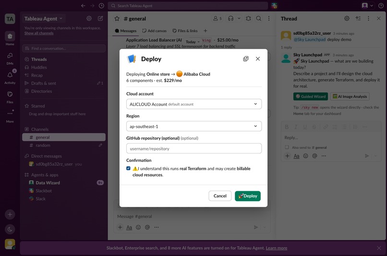Image resolution: width=387 pixels, height=256 pixels.
Task: Click Cancel in the Deploy dialog
Action: pos(219,196)
